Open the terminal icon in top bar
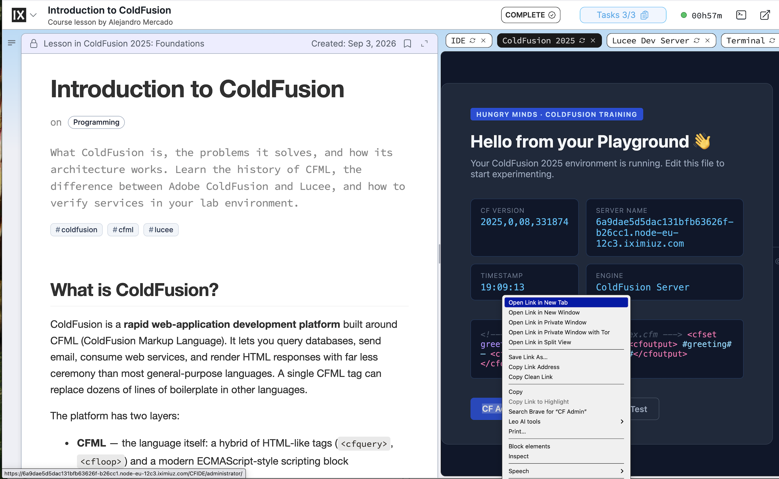Screen dimensions: 779x479 [741, 15]
